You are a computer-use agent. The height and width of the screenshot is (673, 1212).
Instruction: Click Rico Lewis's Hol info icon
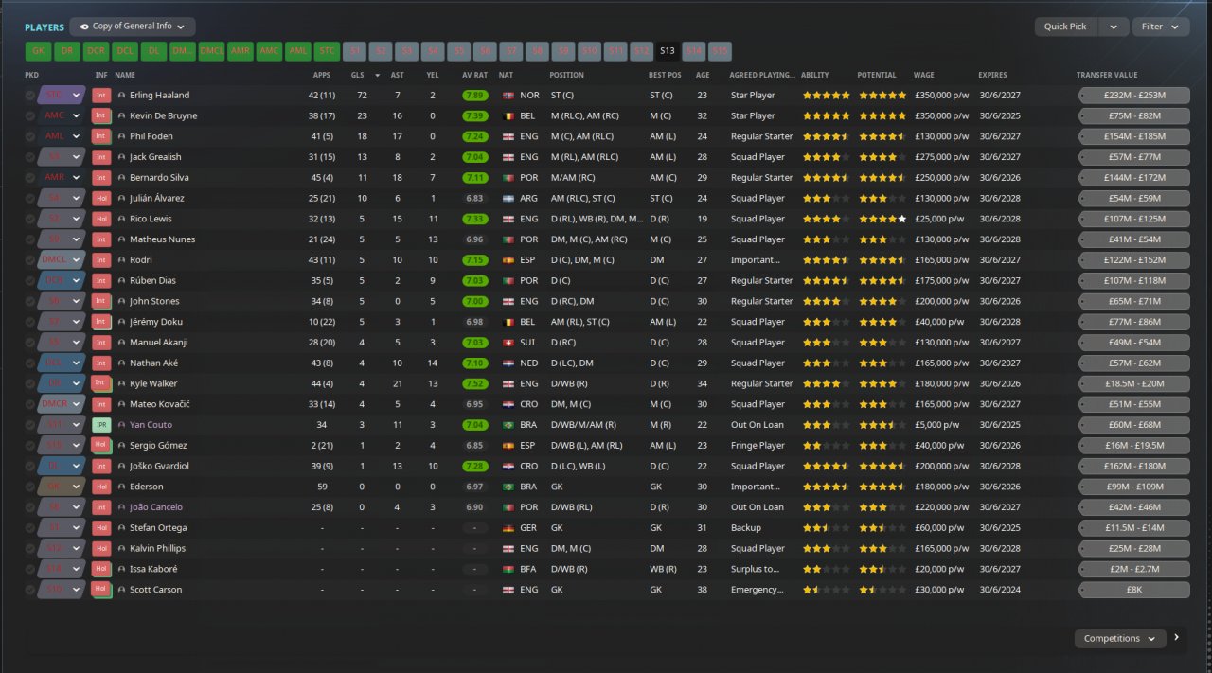(102, 219)
